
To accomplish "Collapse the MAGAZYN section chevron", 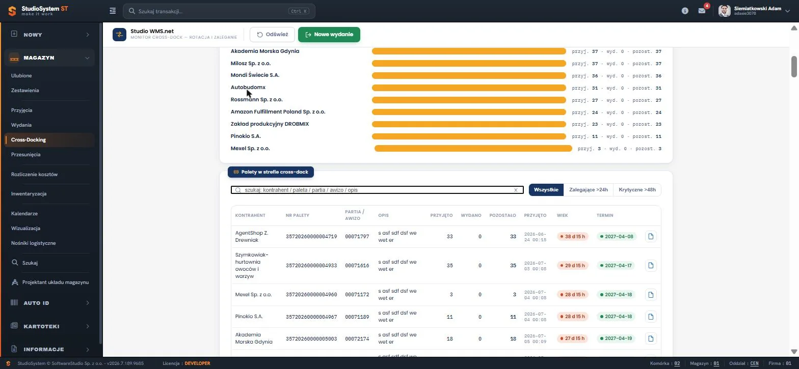I will [88, 58].
